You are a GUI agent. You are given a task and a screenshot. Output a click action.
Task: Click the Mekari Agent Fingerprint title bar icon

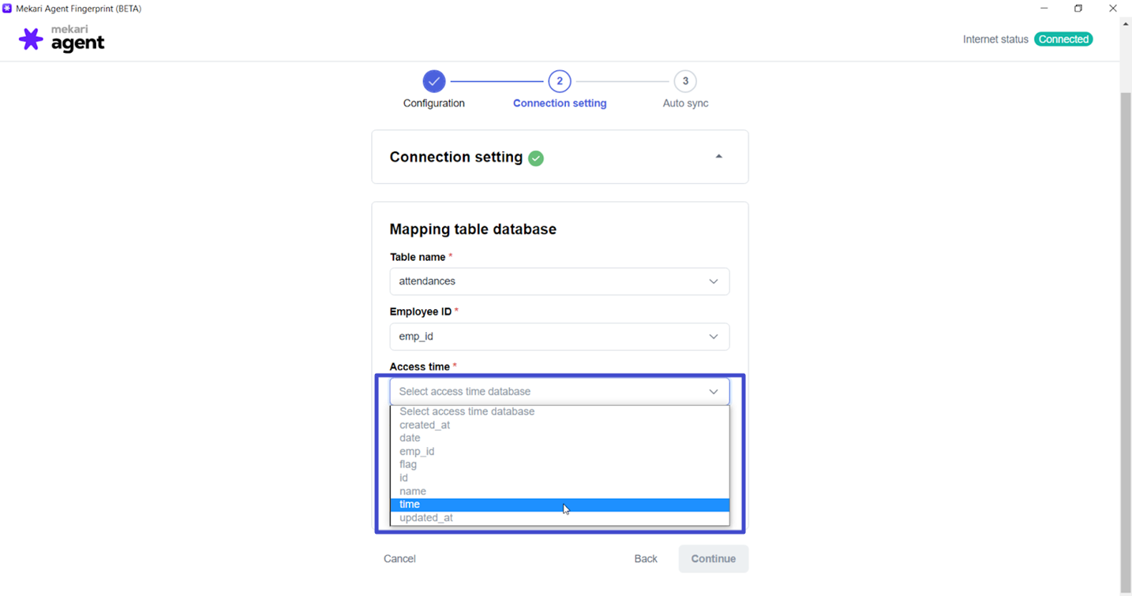coord(7,9)
